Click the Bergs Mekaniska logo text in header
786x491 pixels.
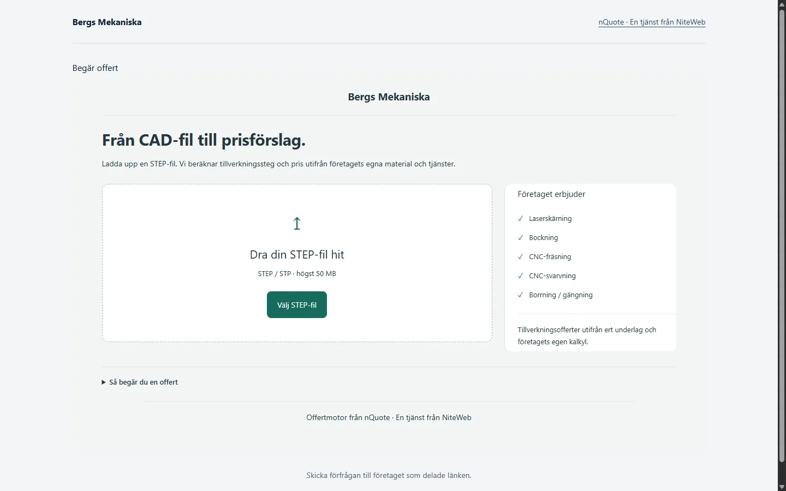[107, 22]
